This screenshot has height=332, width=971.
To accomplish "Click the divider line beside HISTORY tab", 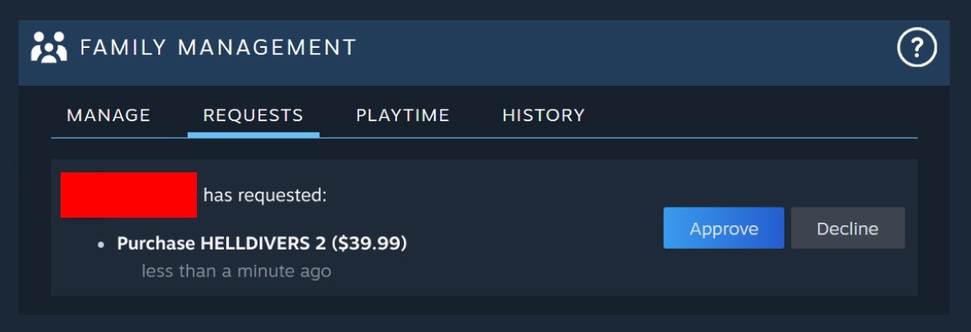I will pyautogui.click(x=743, y=138).
